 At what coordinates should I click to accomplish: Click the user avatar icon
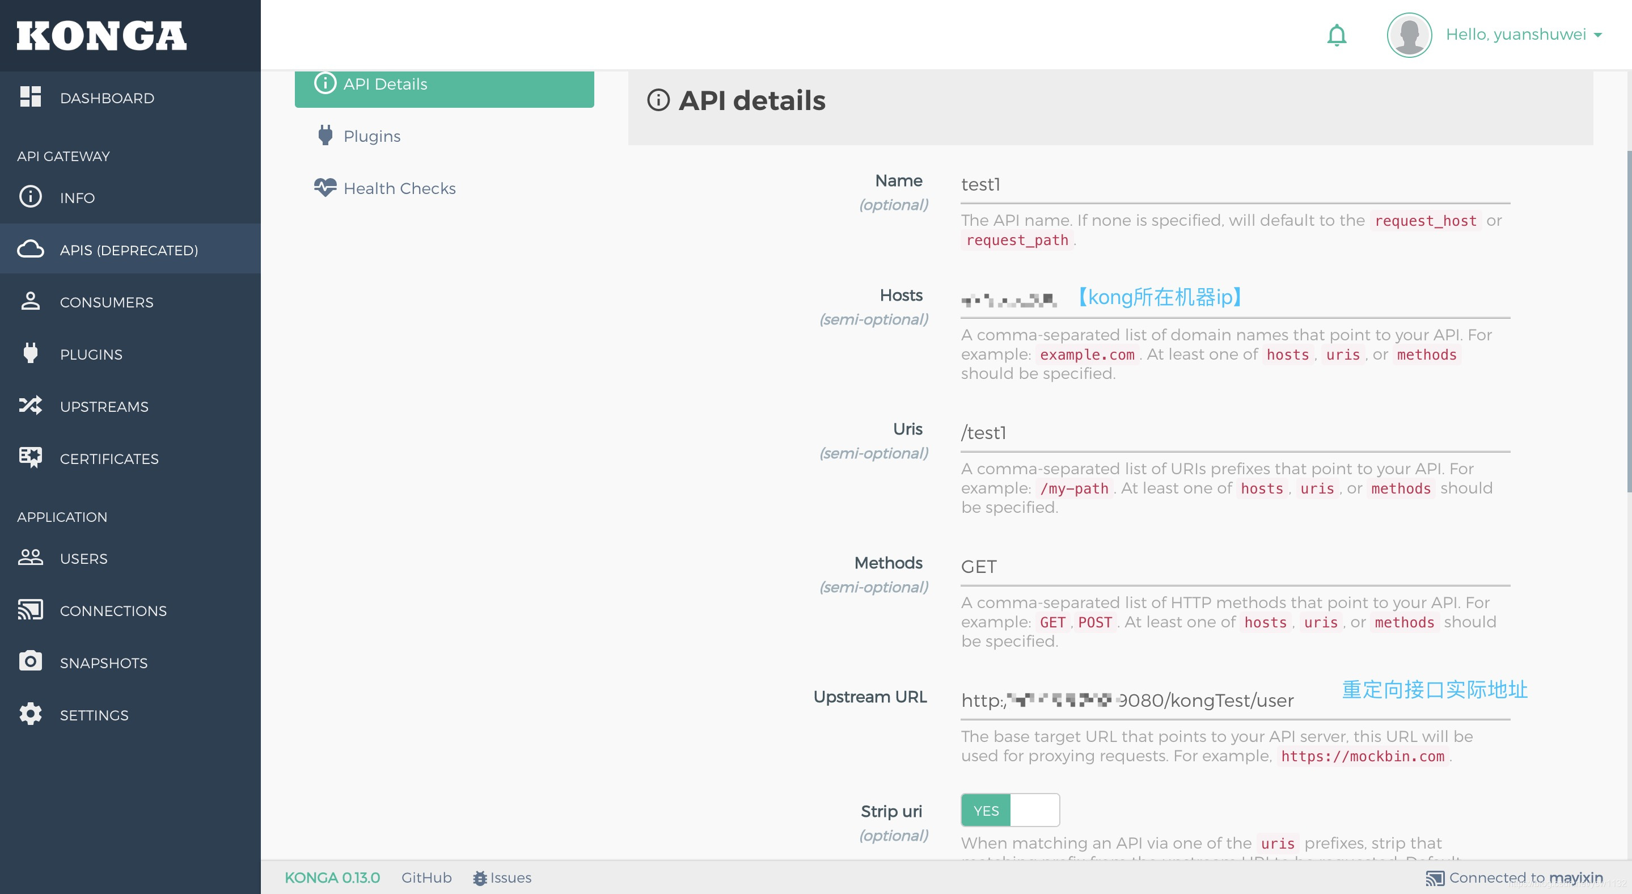(1409, 35)
